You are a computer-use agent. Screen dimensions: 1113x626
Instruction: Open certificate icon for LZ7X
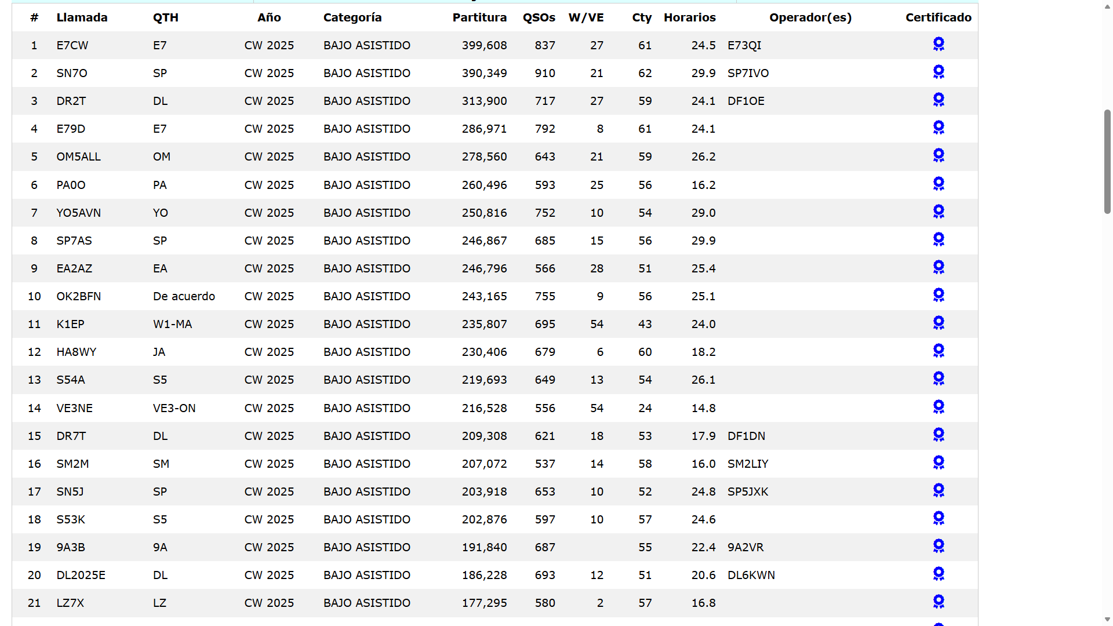tap(939, 602)
